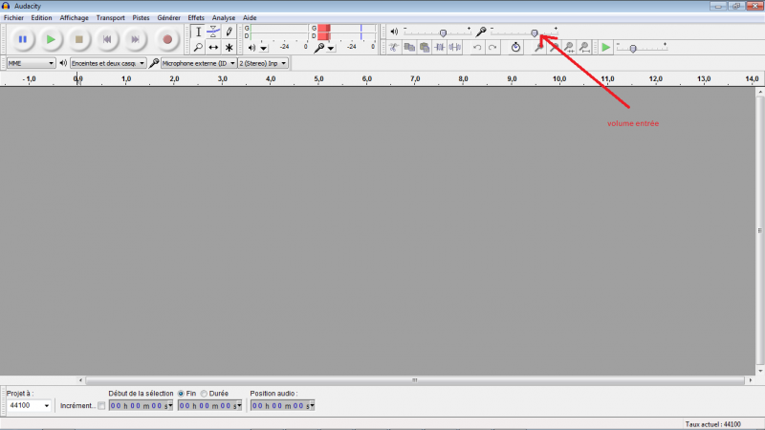This screenshot has height=430, width=765.
Task: Select the Zoom magnifier tool
Action: click(198, 47)
